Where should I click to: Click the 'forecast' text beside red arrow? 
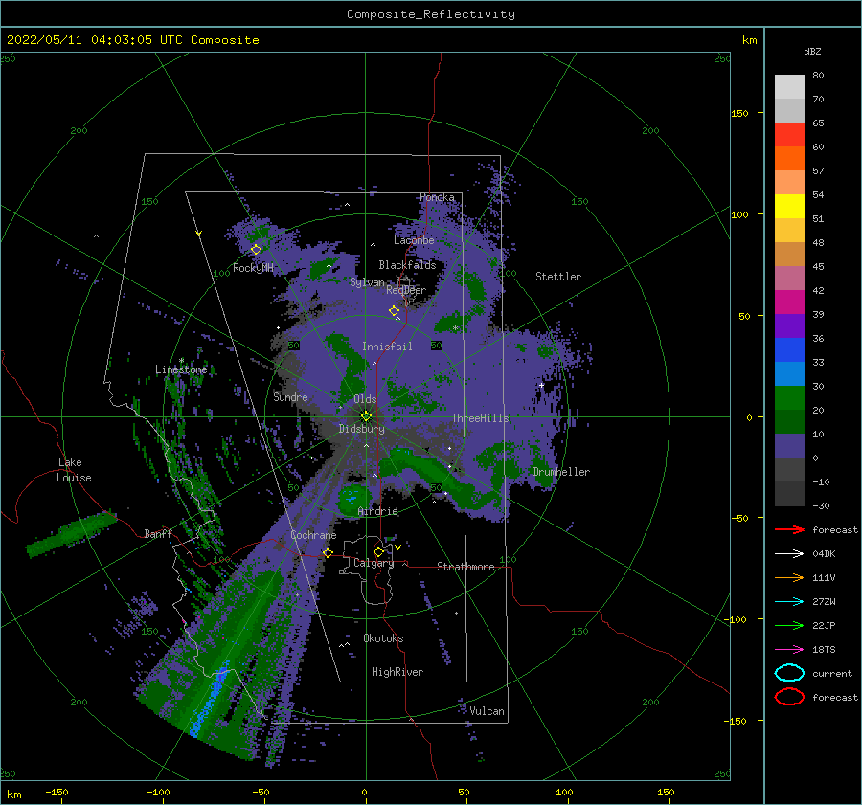click(x=835, y=529)
